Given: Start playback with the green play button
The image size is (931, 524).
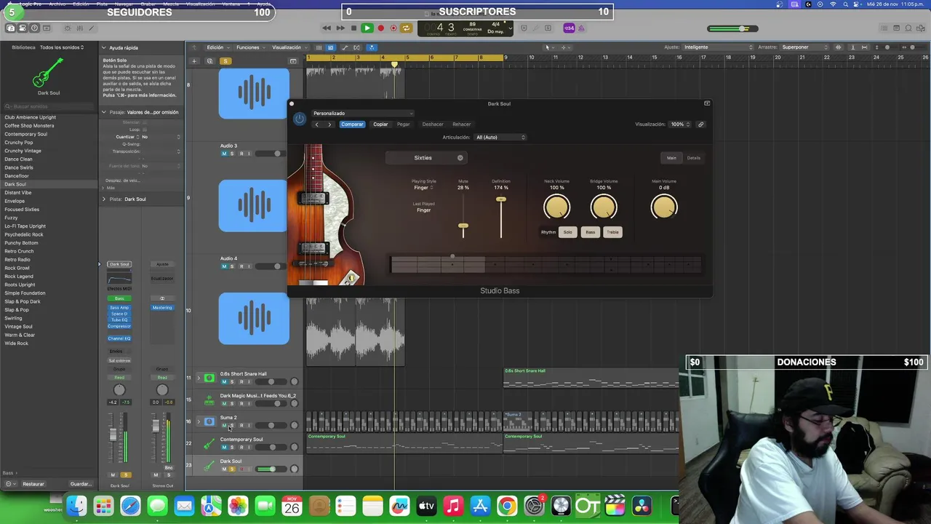Looking at the screenshot, I should coord(367,28).
